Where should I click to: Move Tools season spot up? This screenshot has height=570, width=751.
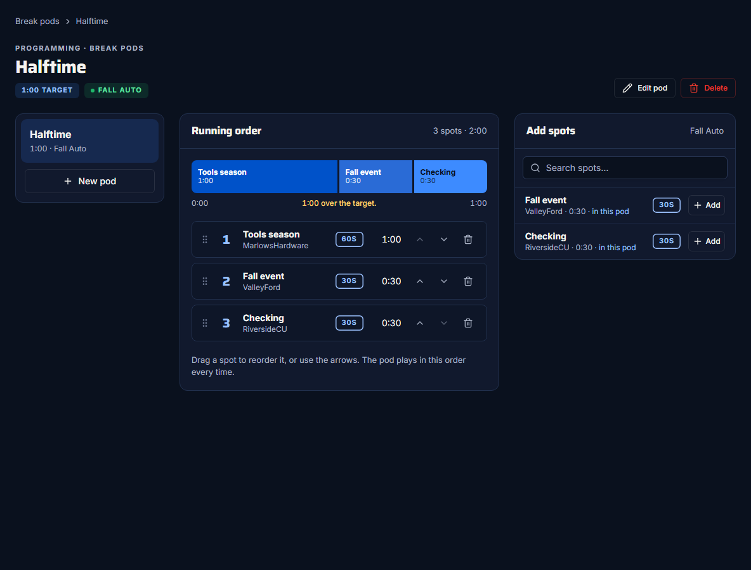point(419,239)
